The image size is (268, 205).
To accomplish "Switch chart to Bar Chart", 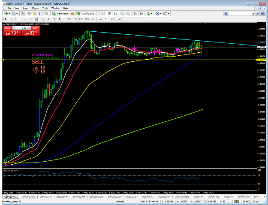I will coord(104,13).
